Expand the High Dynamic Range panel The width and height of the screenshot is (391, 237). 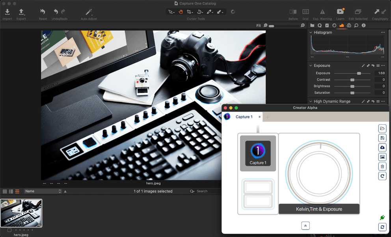[x=311, y=101]
